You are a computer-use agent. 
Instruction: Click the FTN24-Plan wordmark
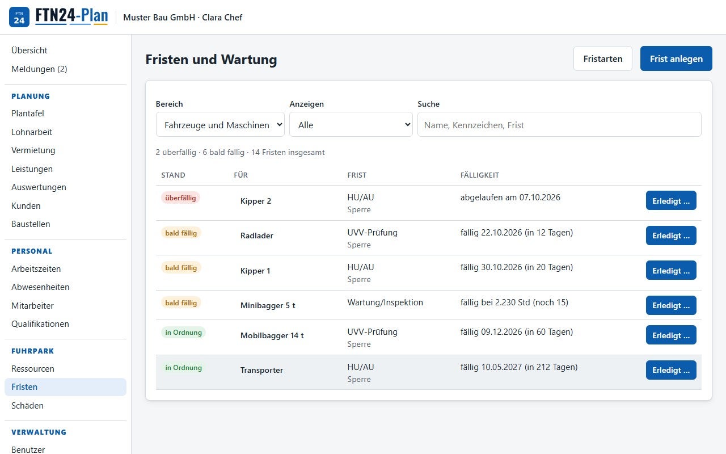click(71, 16)
